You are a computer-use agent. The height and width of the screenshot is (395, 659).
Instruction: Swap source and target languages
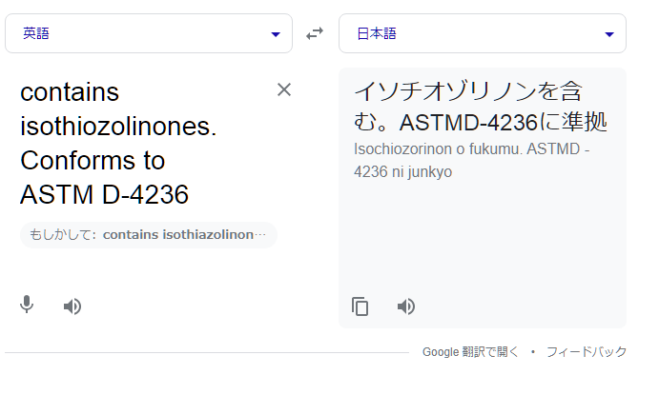(315, 33)
